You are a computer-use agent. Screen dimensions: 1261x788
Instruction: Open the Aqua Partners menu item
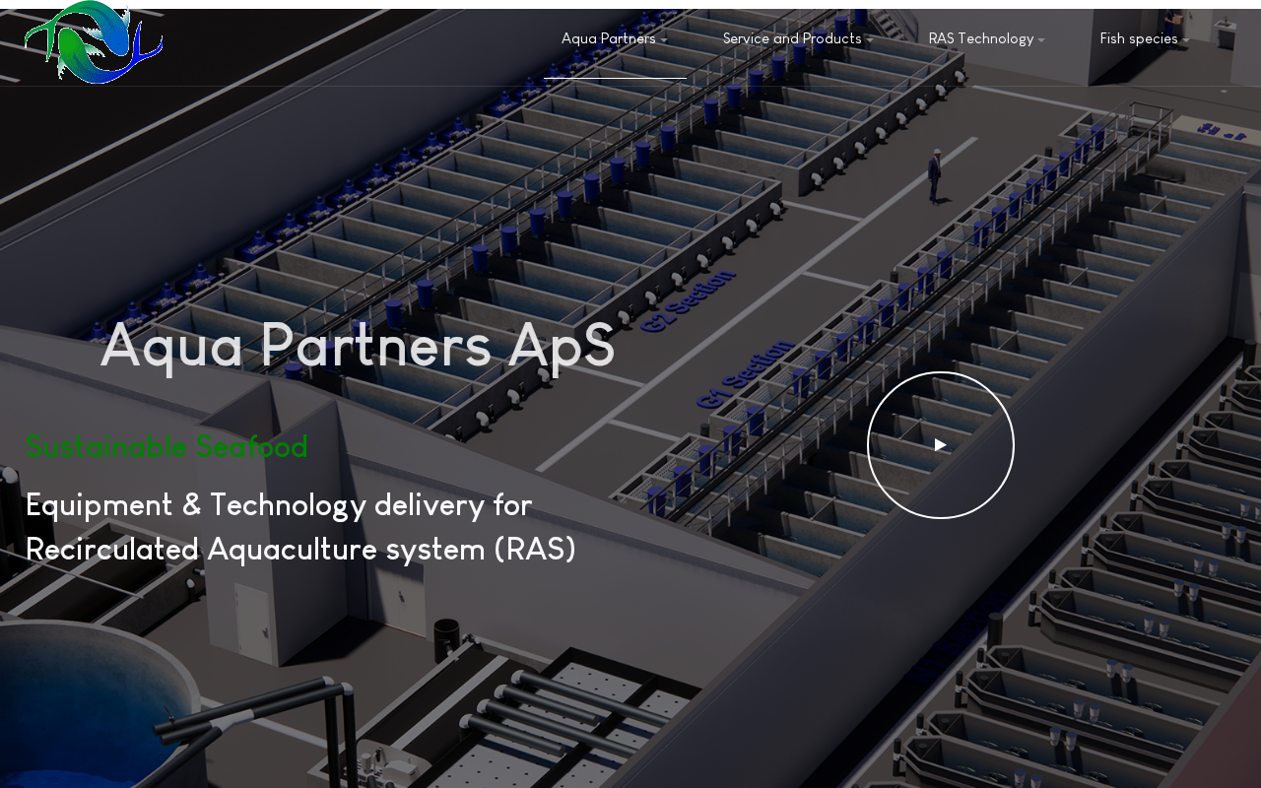[x=609, y=39]
